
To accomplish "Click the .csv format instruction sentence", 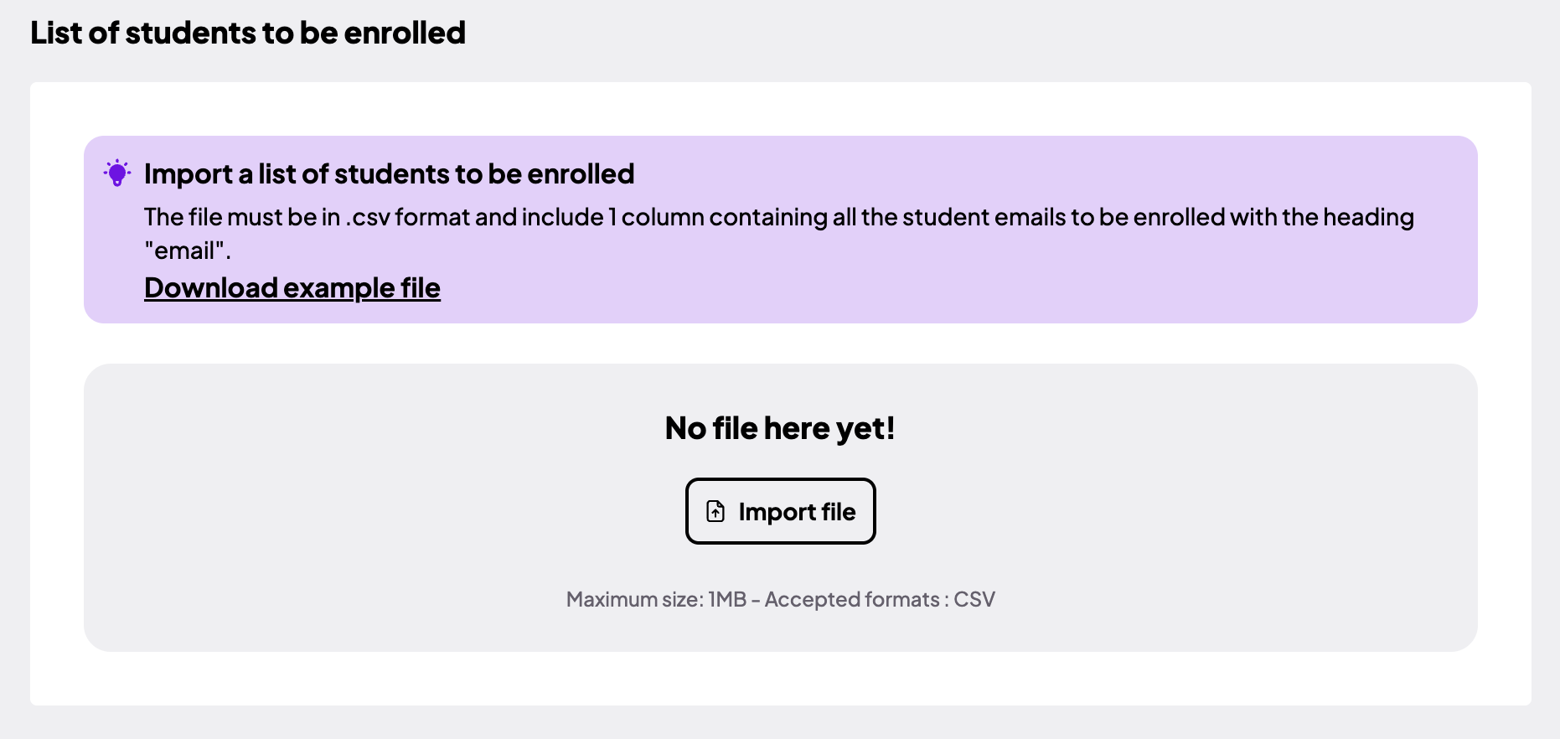I will tap(779, 233).
